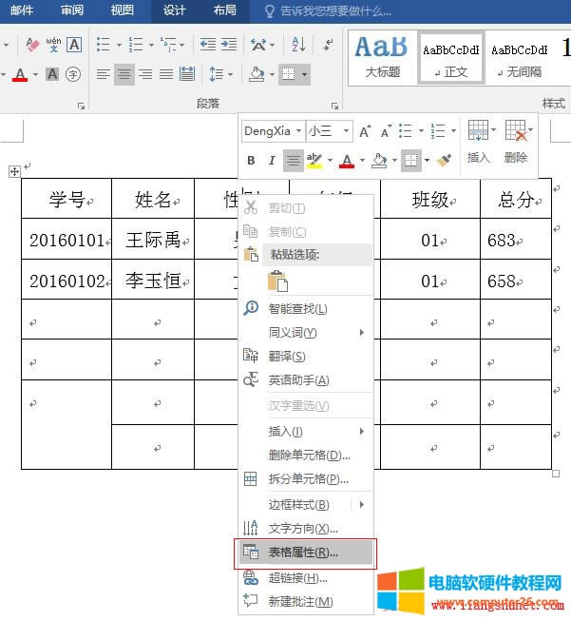Image resolution: width=571 pixels, height=621 pixels.
Task: Open bulleted list dropdown arrow in ribbon
Action: [x=119, y=45]
